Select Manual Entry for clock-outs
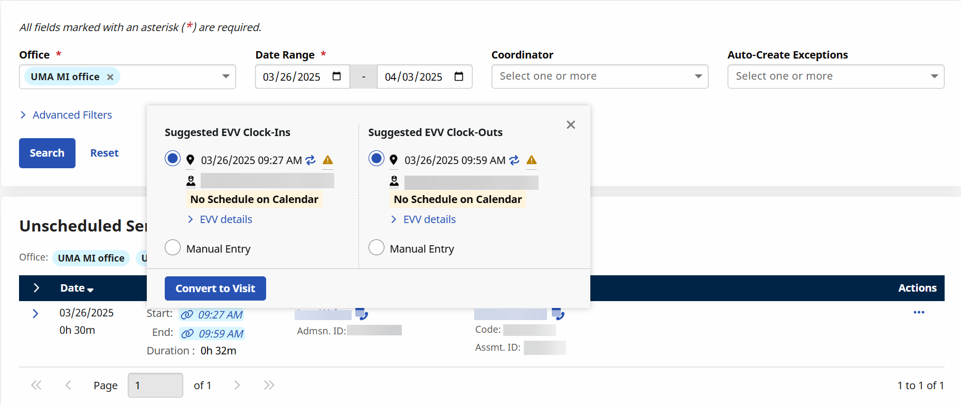The height and width of the screenshot is (405, 961). pos(376,247)
